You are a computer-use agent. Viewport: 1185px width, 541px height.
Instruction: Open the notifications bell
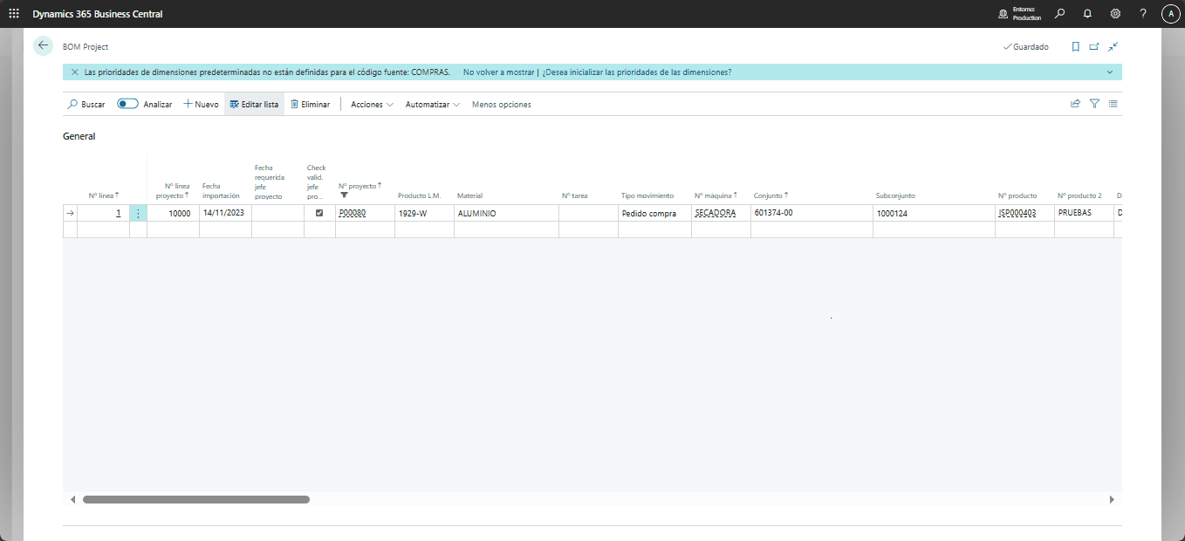(x=1087, y=14)
